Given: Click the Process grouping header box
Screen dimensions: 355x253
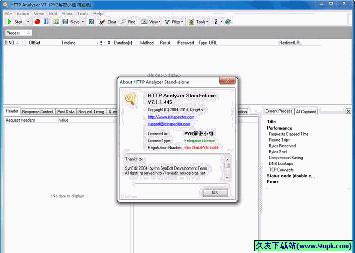Looking at the screenshot, I should pos(19,33).
